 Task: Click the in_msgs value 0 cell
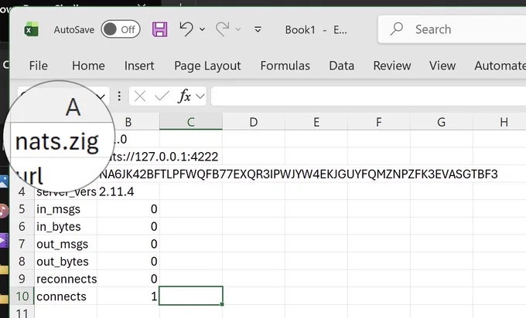[x=128, y=209]
